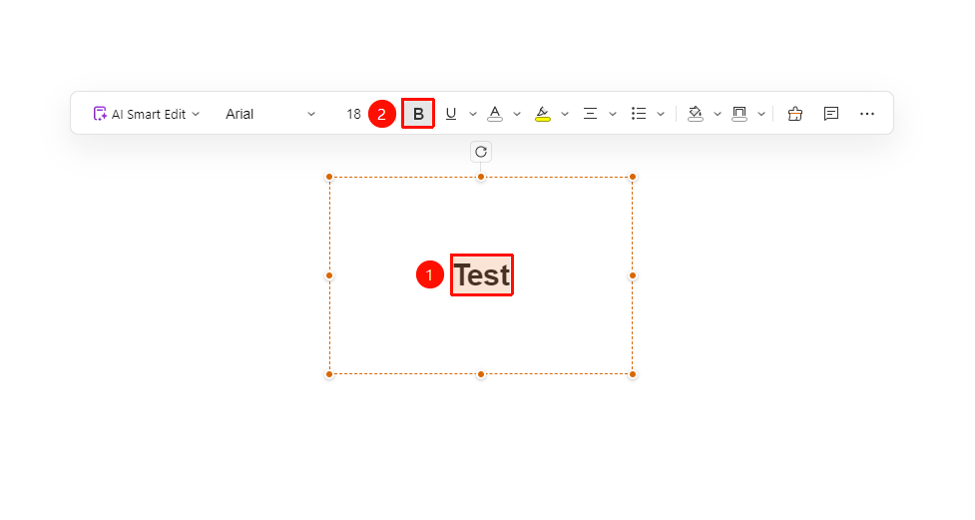This screenshot has height=520, width=975.
Task: Click the AI Smart Edit sparkle icon
Action: tap(100, 114)
